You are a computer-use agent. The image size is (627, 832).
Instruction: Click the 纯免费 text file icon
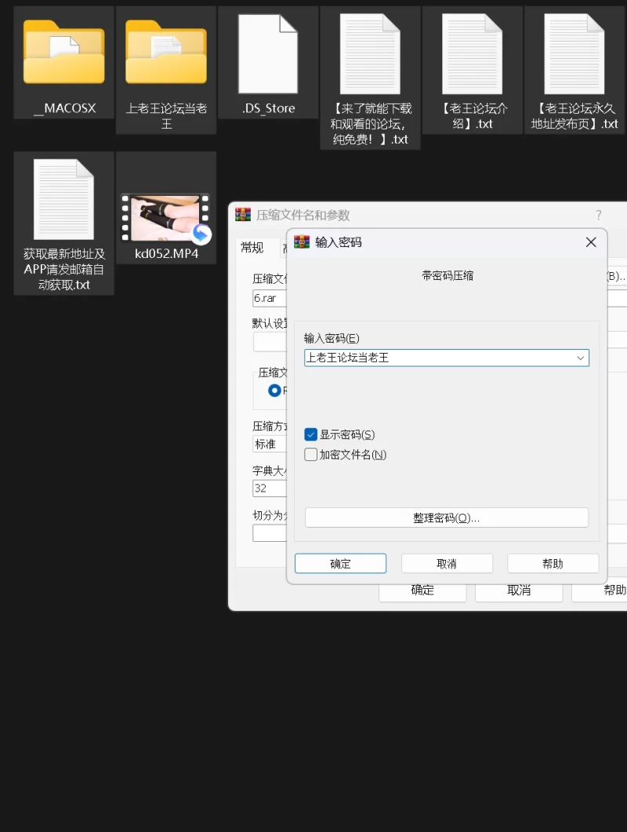pos(370,55)
